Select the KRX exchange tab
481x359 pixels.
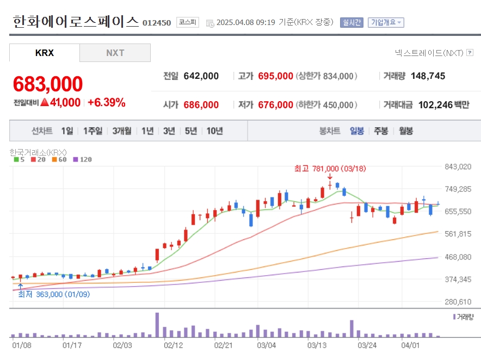[45, 53]
